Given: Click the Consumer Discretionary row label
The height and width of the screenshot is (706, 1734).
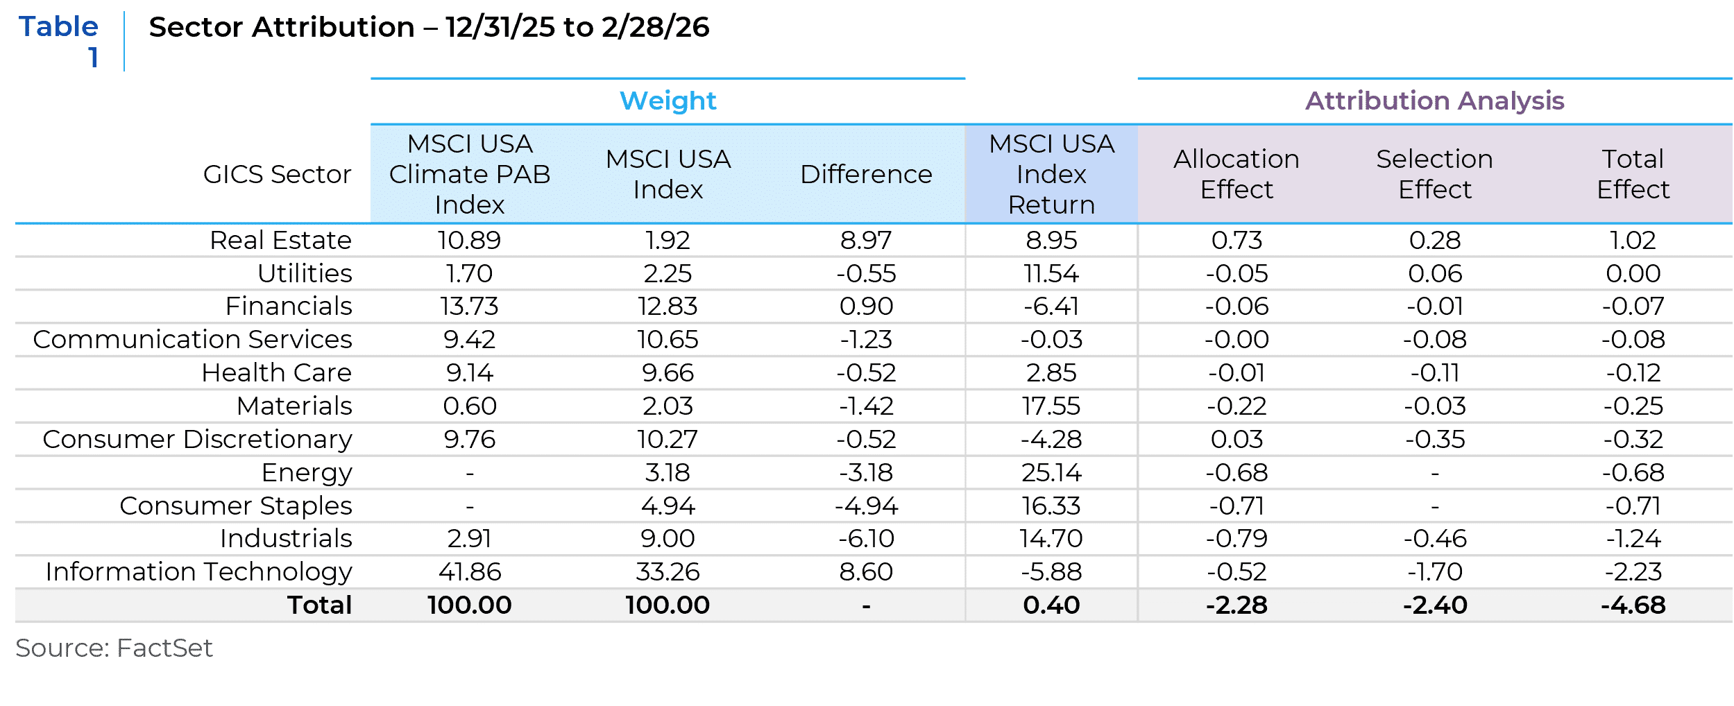Looking at the screenshot, I should pyautogui.click(x=197, y=440).
